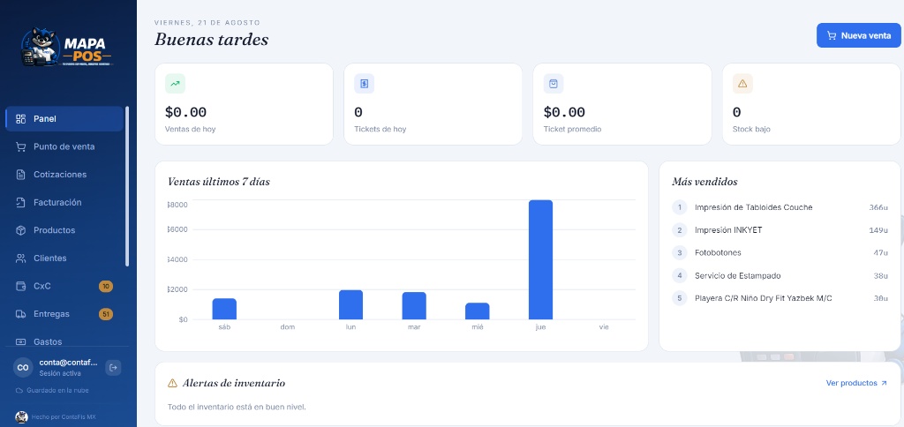Click Ventas últimos 7 días title
The image size is (904, 427).
coord(219,182)
